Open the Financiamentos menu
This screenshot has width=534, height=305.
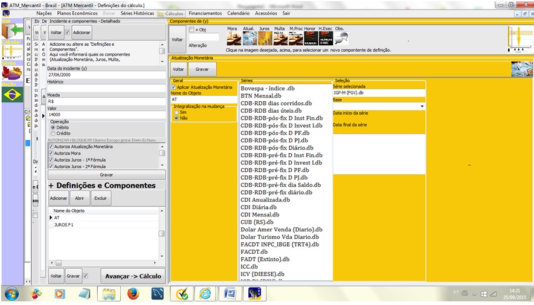coord(205,13)
